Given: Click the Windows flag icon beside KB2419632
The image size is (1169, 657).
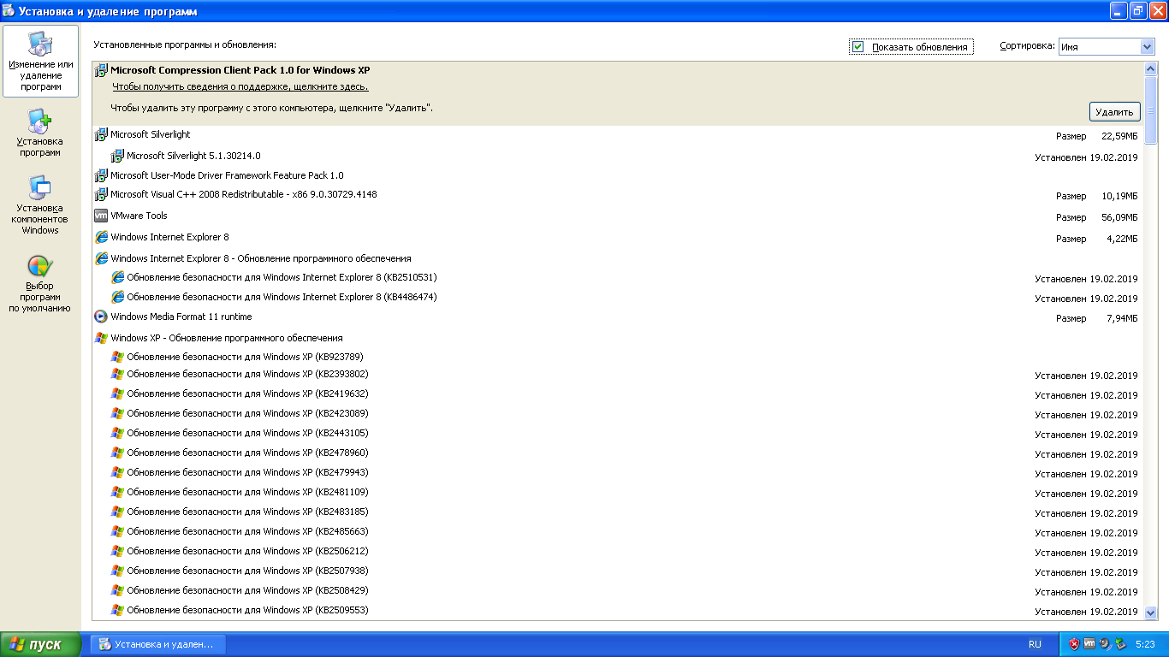Looking at the screenshot, I should pyautogui.click(x=117, y=394).
